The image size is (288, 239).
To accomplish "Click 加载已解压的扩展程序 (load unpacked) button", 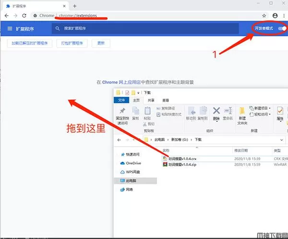I will click(30, 43).
